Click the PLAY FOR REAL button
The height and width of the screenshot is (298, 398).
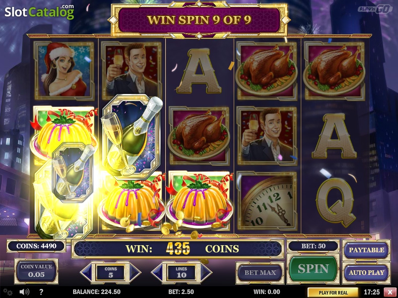pyautogui.click(x=333, y=292)
